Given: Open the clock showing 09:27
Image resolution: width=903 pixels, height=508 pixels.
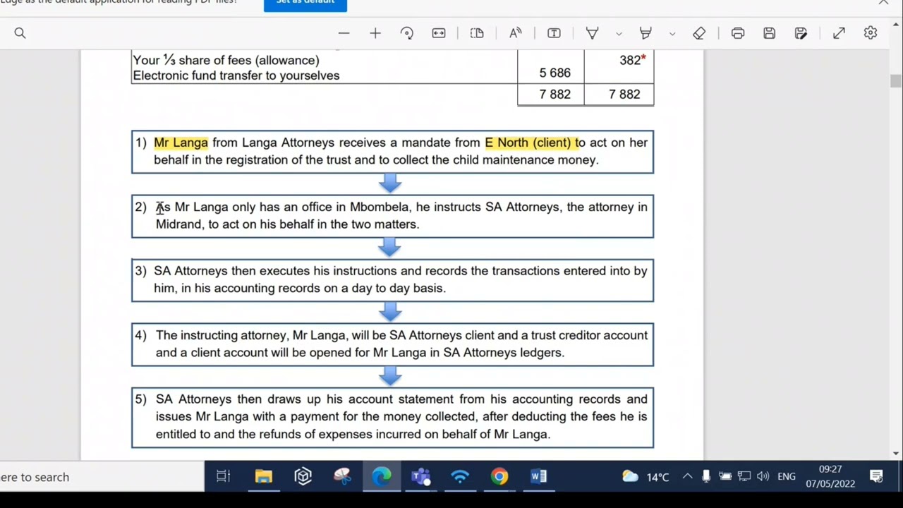Looking at the screenshot, I should [830, 477].
